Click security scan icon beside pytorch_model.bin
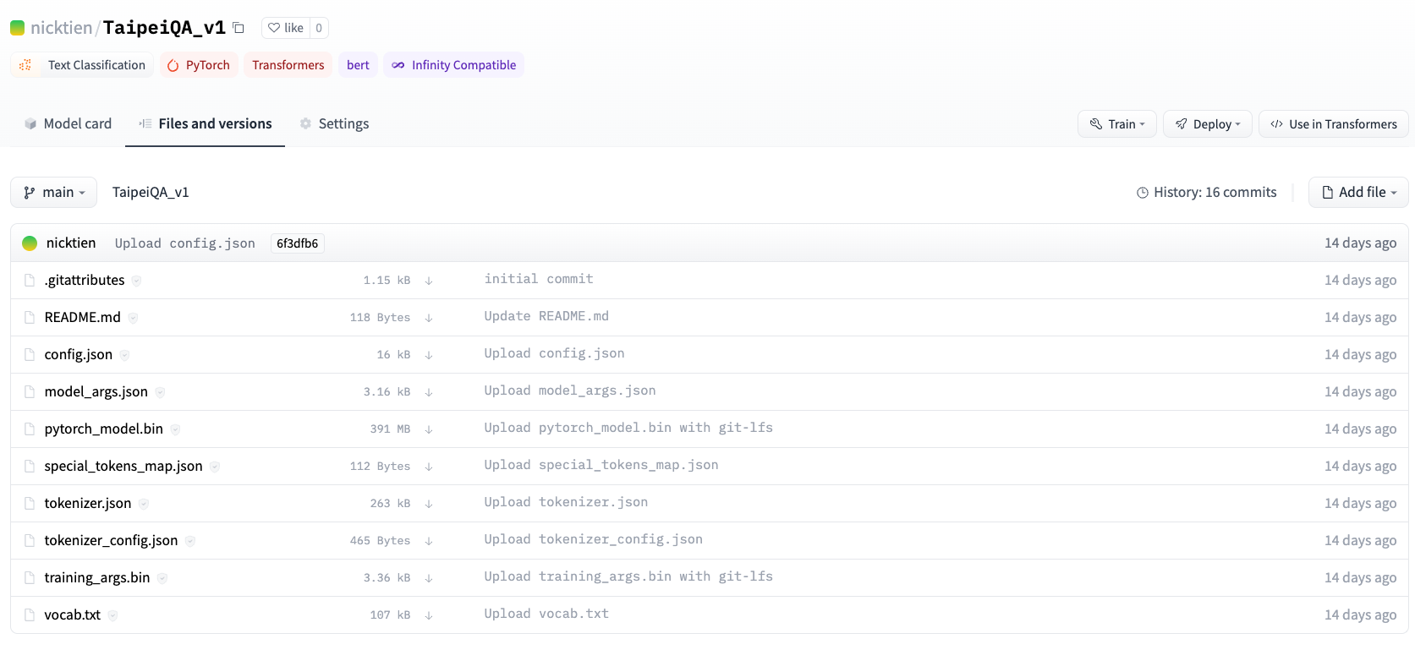This screenshot has height=650, width=1415. pyautogui.click(x=175, y=429)
